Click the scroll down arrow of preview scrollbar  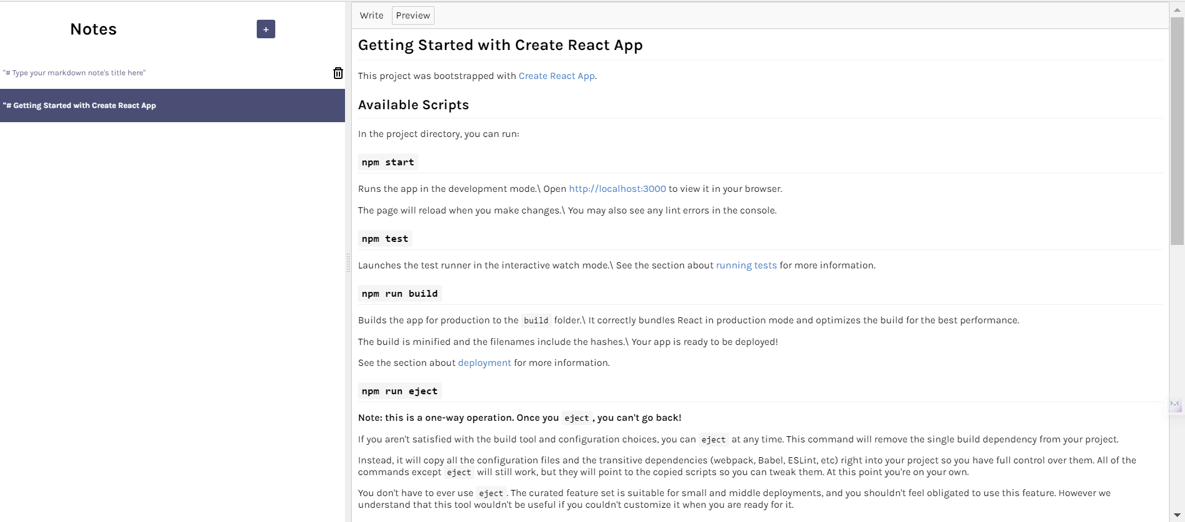point(1177,515)
